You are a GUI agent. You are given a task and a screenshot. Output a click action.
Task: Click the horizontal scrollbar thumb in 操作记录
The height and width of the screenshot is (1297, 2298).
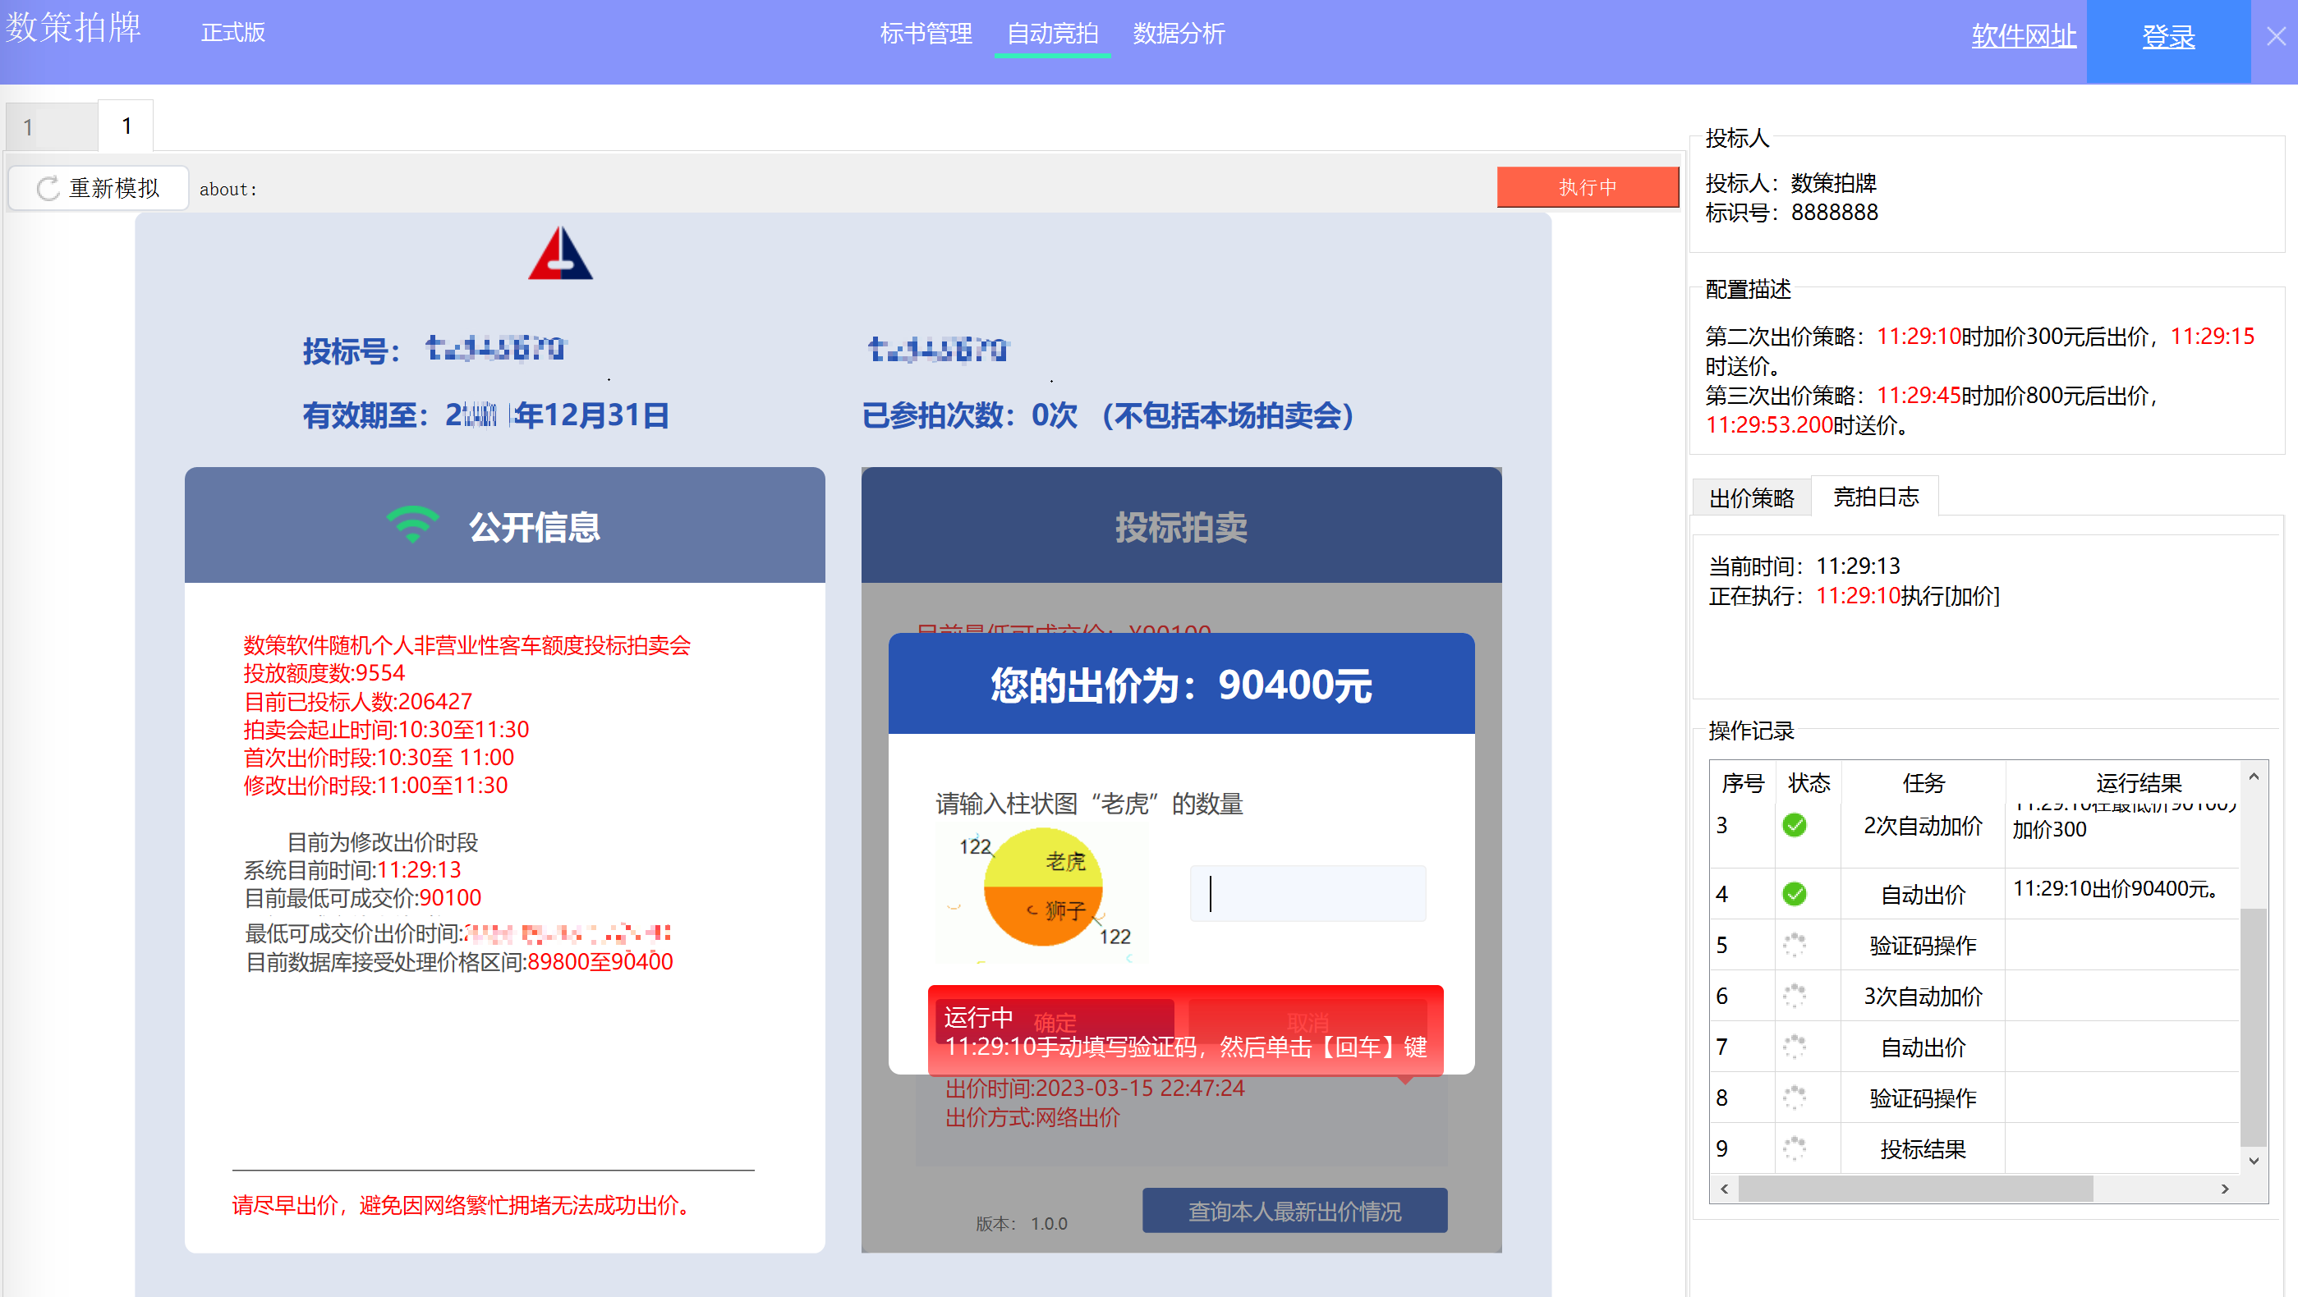tap(1916, 1189)
